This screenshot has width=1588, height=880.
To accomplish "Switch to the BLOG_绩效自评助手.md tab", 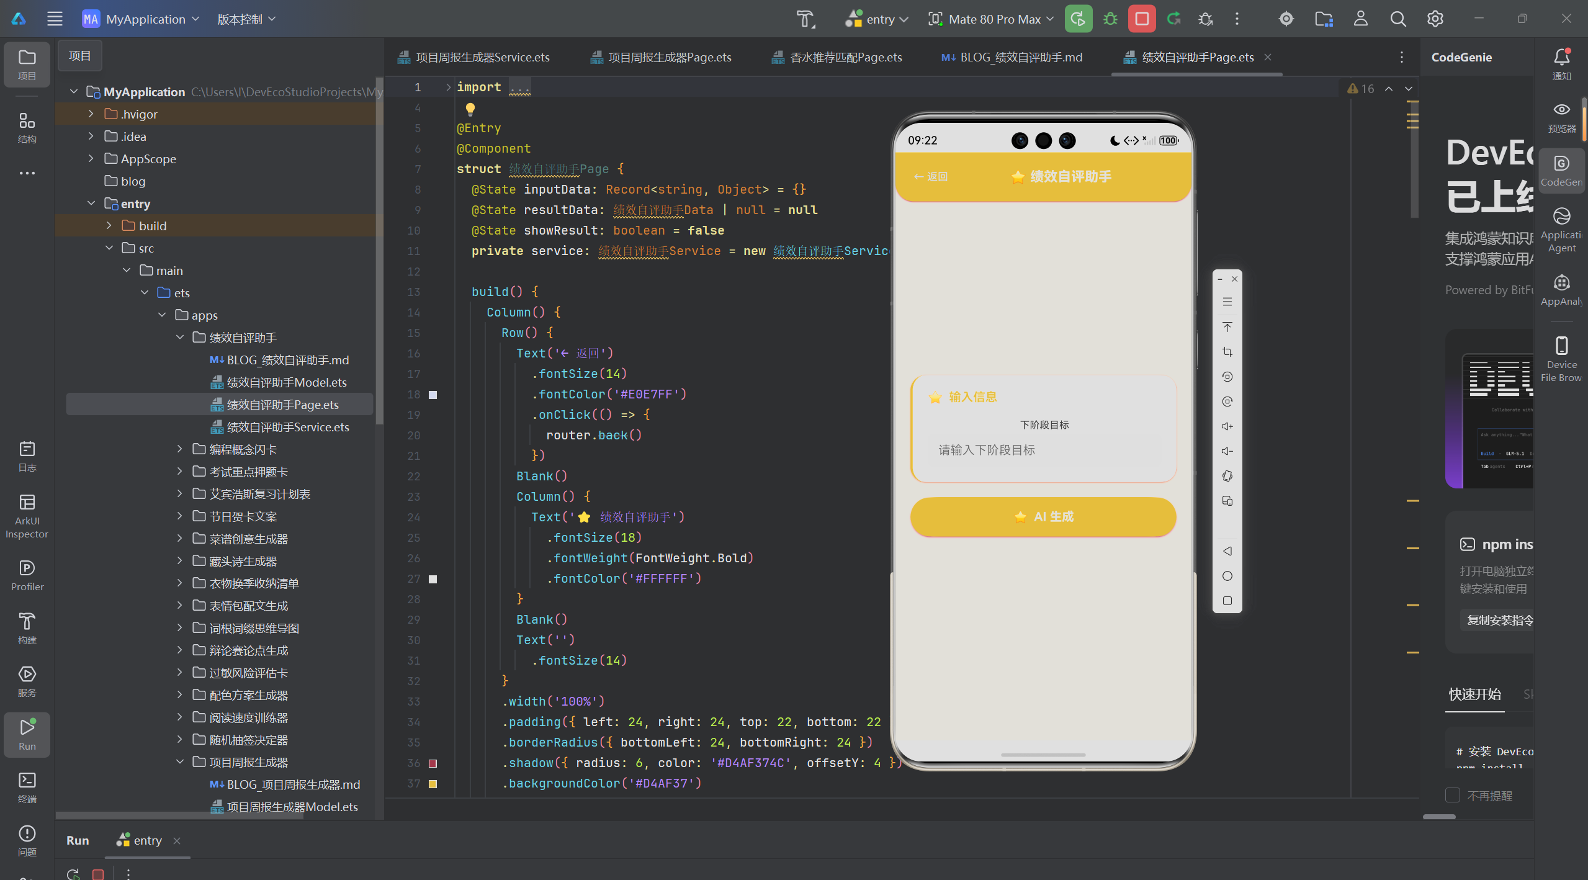I will [1012, 57].
